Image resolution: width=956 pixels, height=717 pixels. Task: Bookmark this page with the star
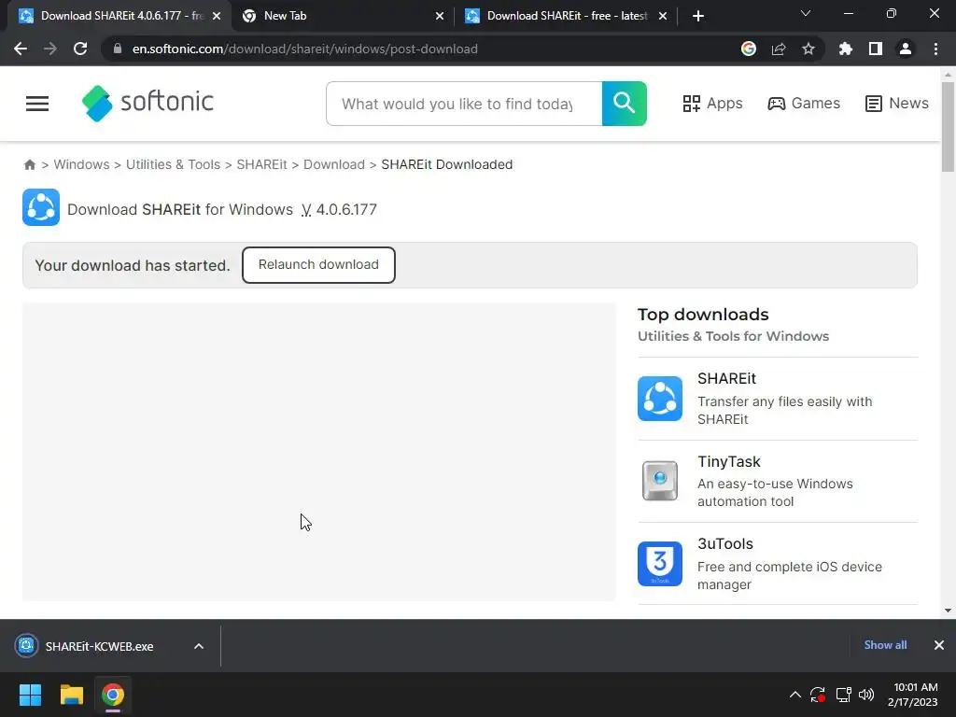tap(808, 49)
